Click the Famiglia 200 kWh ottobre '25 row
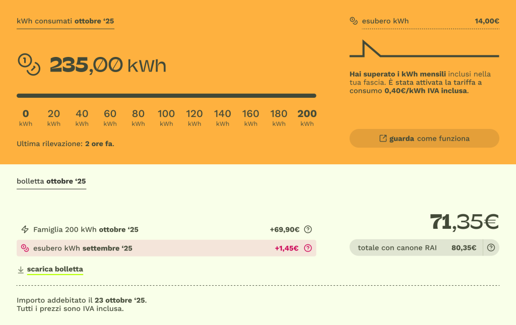 click(x=166, y=229)
